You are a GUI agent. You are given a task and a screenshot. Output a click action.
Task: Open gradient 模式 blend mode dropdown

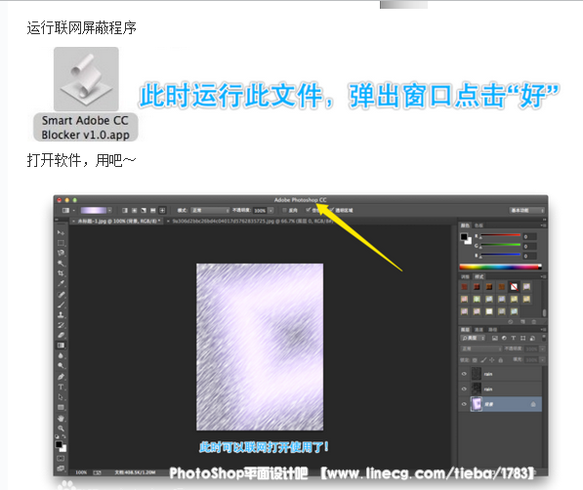(x=210, y=211)
